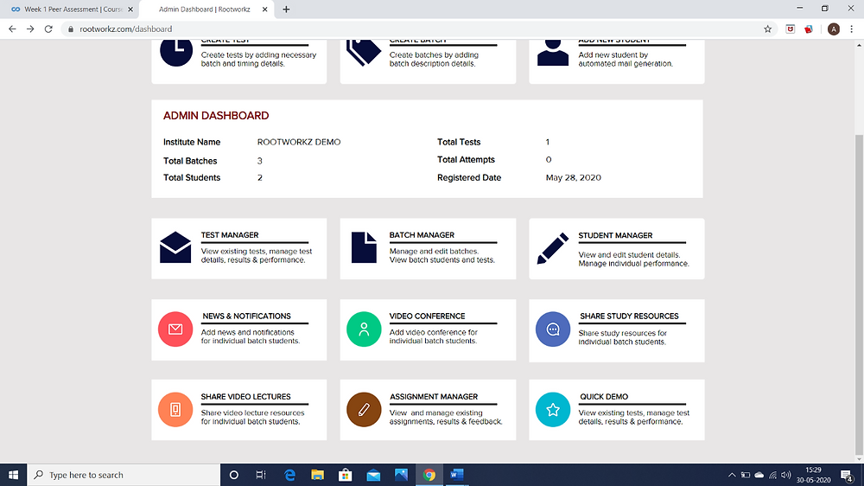This screenshot has width=864, height=486.
Task: Click the OneDrive cloud tray icon
Action: coord(759,475)
